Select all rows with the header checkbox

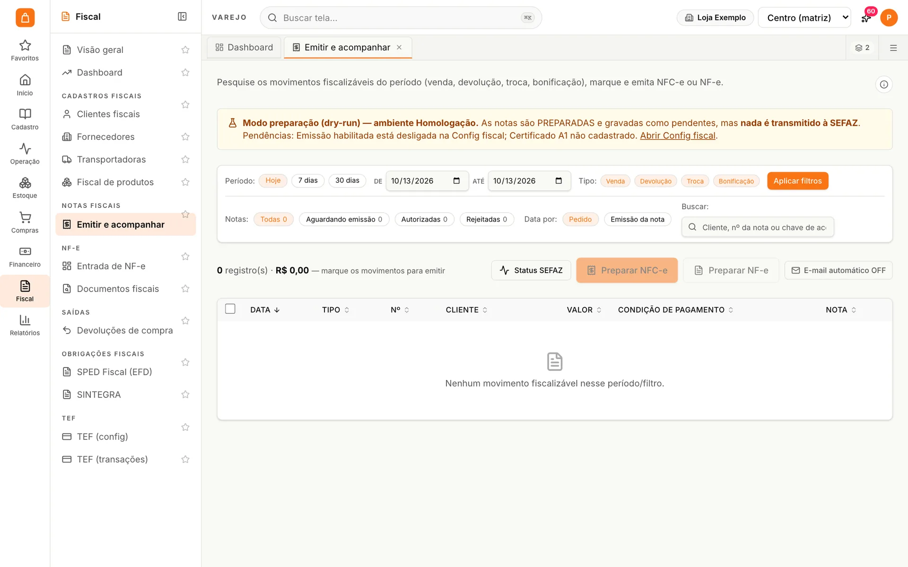230,309
